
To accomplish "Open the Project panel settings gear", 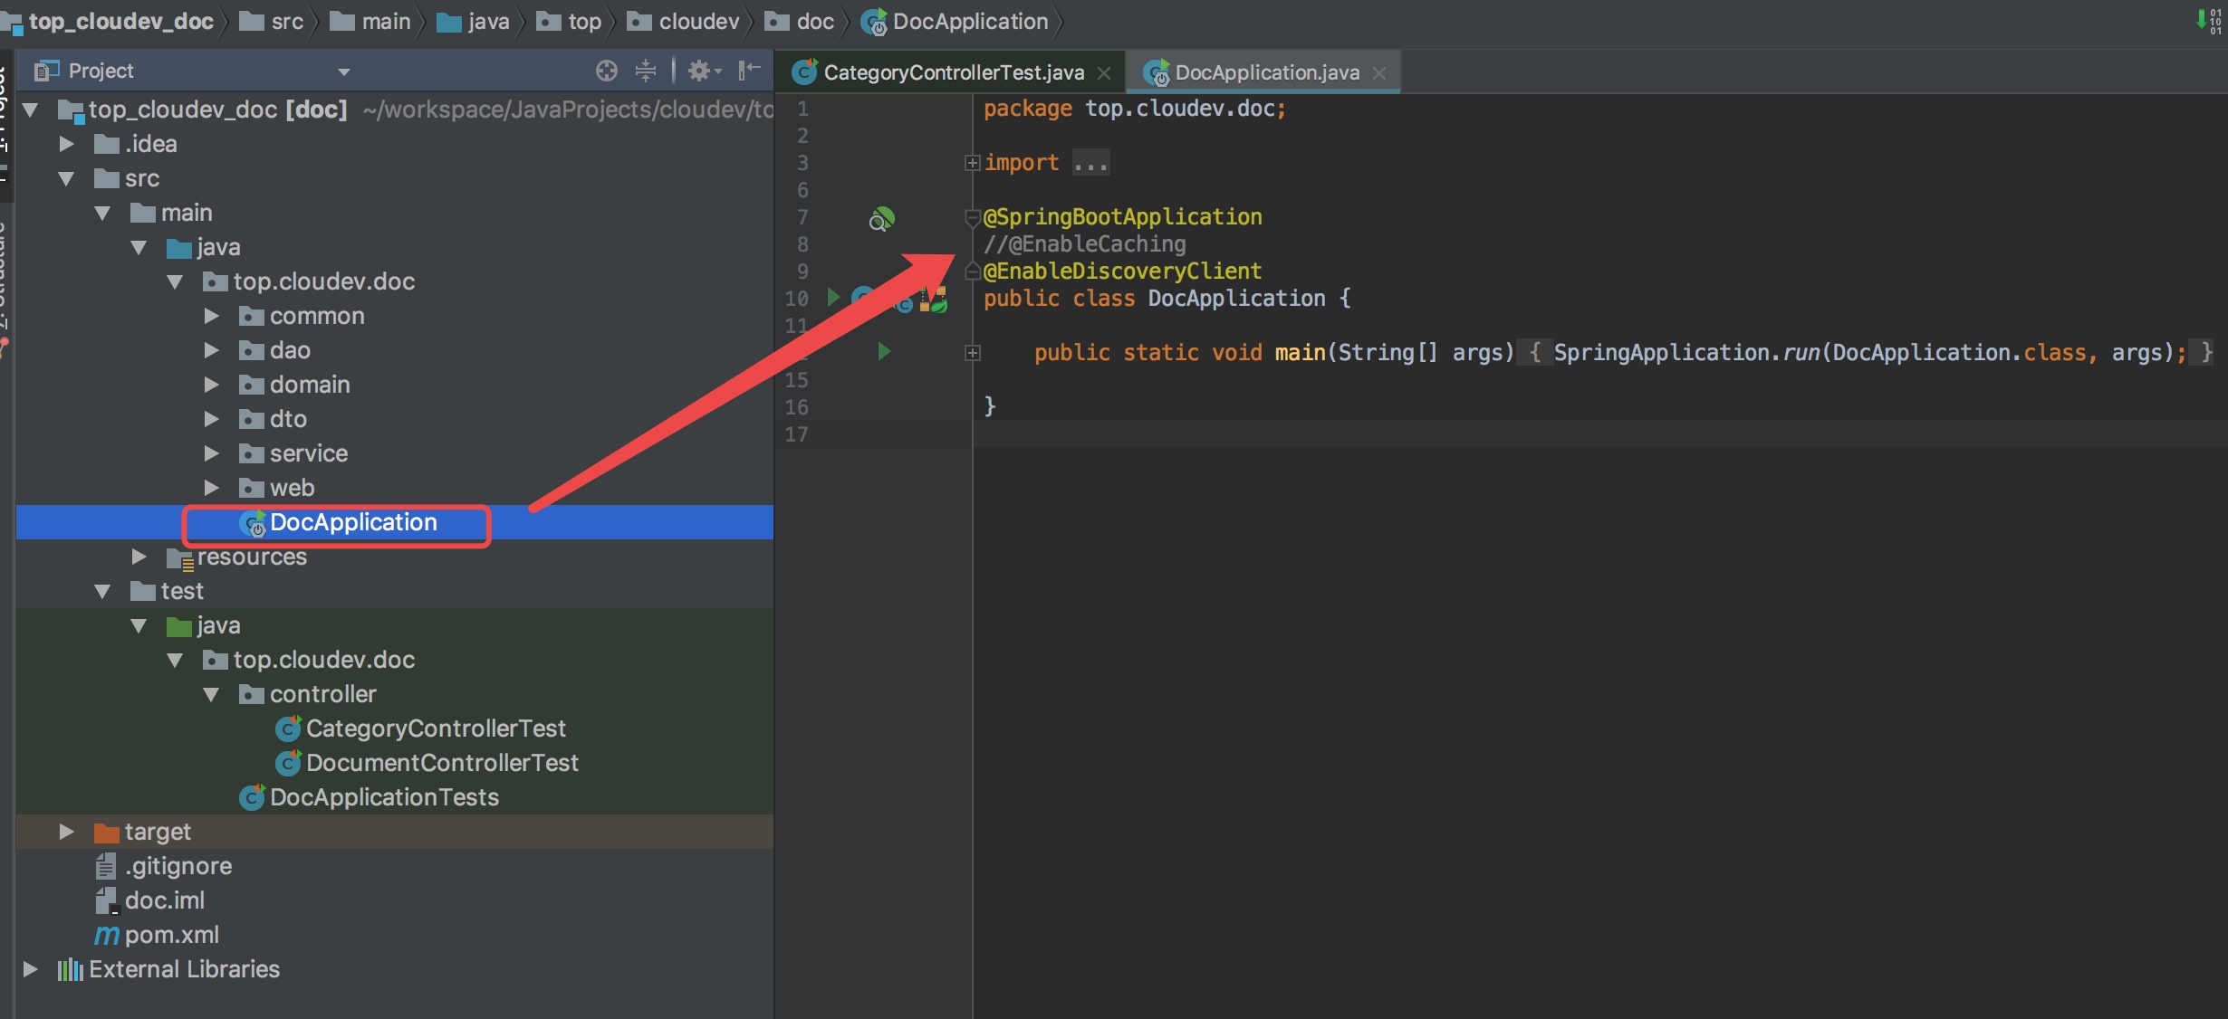I will [701, 71].
